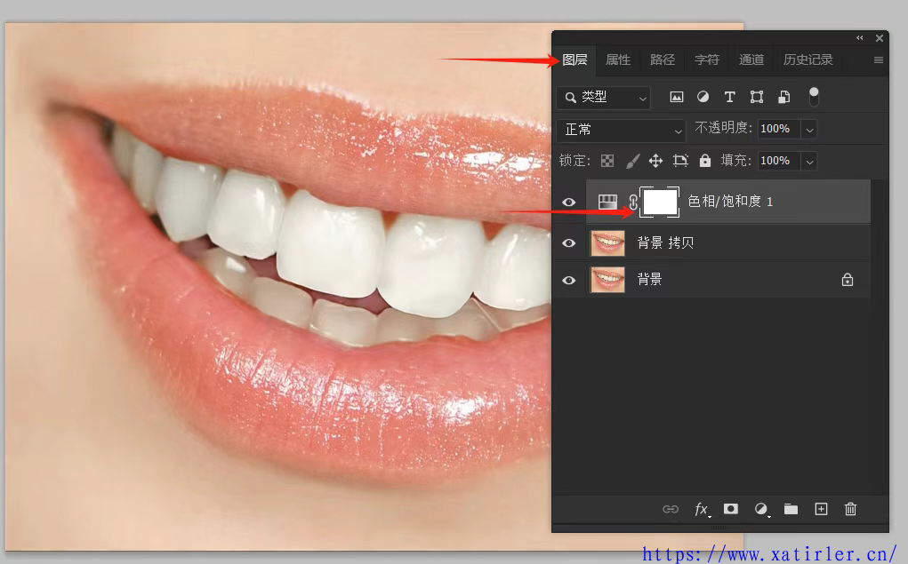Click the add layer mask icon

(730, 509)
